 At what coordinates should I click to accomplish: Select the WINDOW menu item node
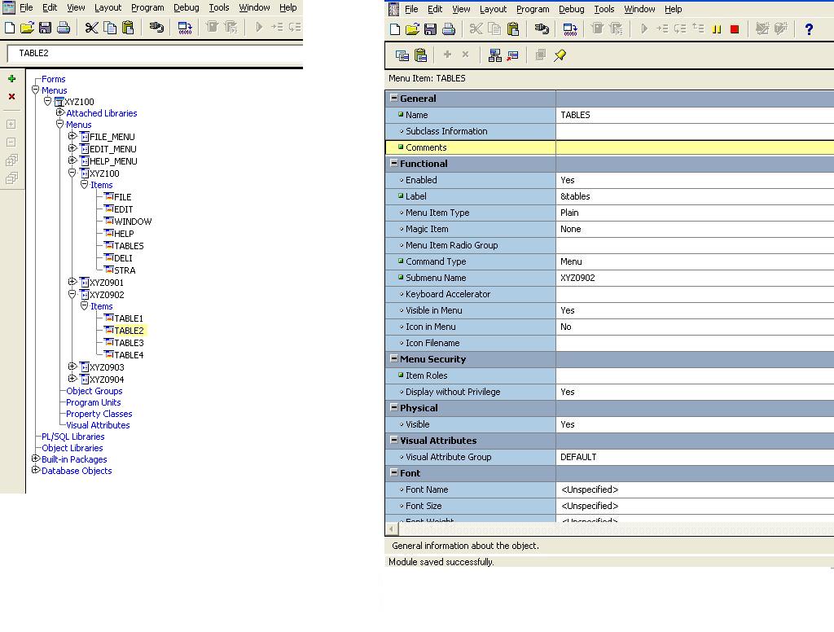(133, 222)
